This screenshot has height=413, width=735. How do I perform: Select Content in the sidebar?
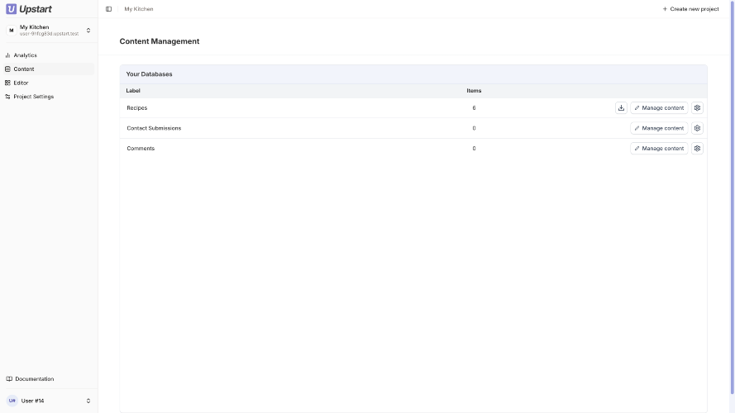point(24,69)
